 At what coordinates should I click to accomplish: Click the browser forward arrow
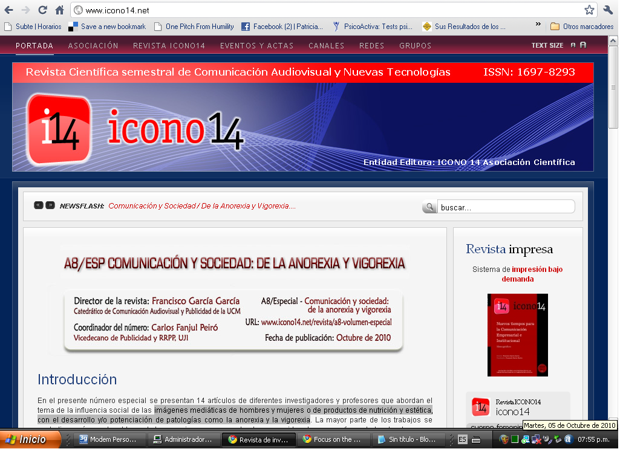(x=25, y=10)
